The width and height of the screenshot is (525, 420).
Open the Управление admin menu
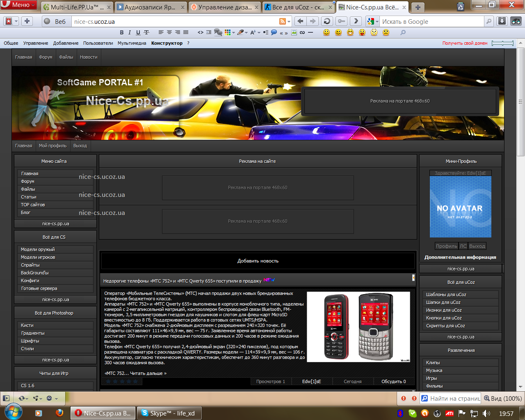(x=36, y=43)
